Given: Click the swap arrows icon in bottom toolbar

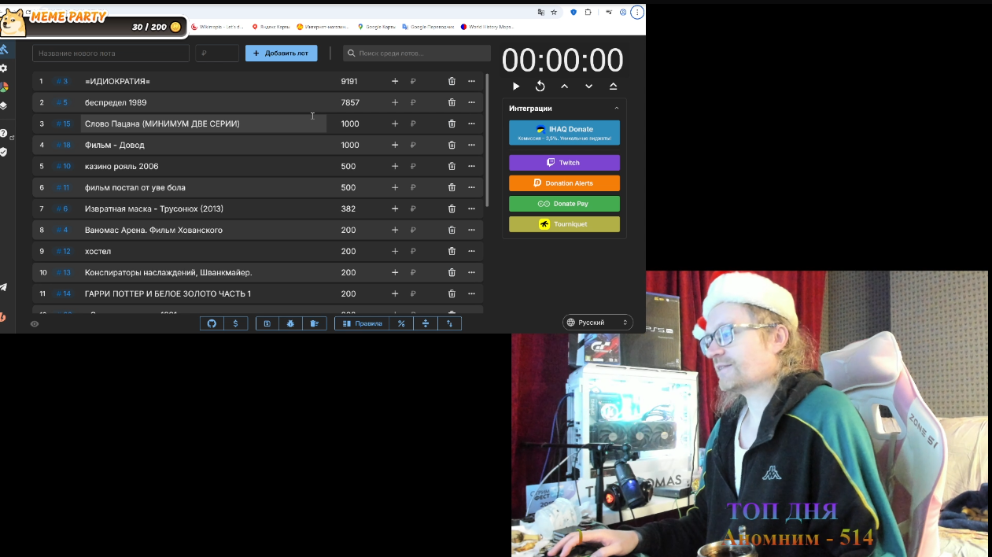Looking at the screenshot, I should (450, 323).
